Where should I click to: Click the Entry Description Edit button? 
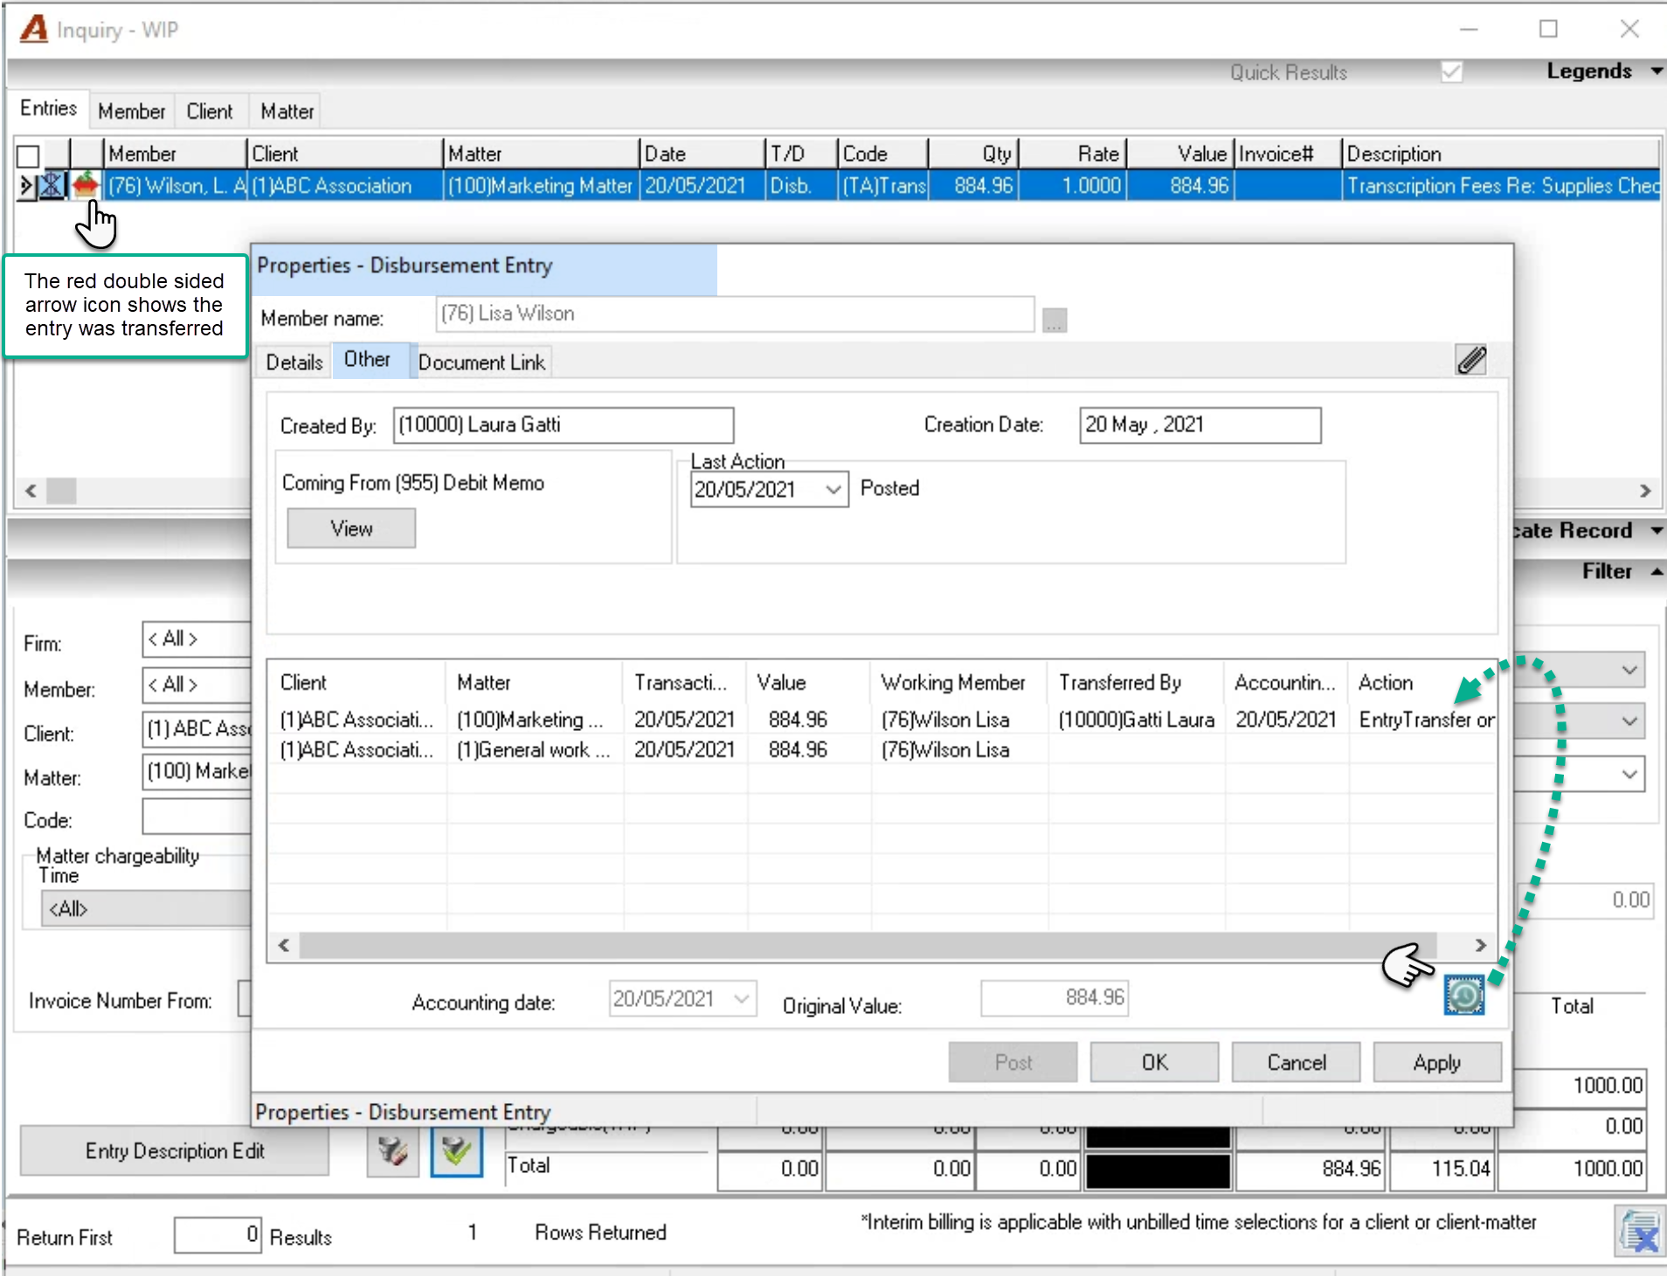click(175, 1151)
